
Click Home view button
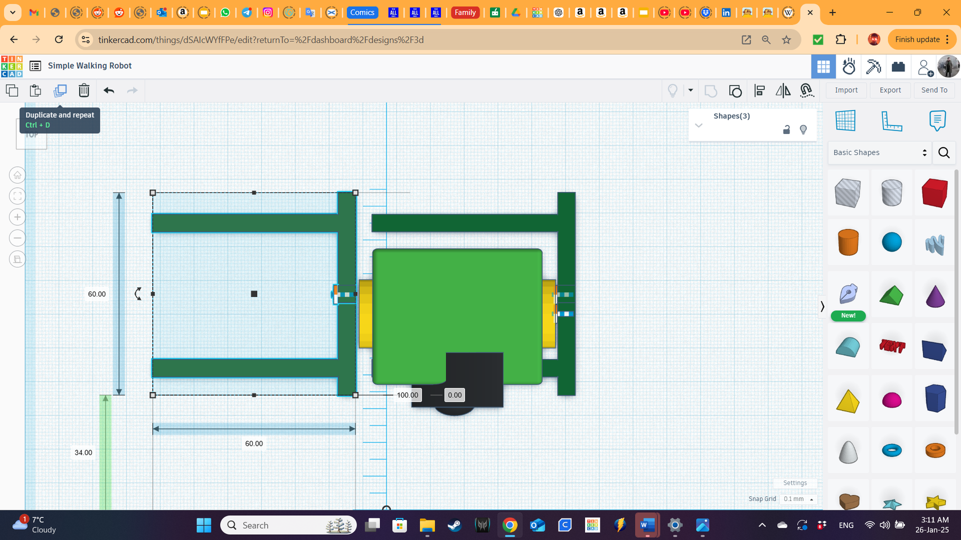[17, 175]
